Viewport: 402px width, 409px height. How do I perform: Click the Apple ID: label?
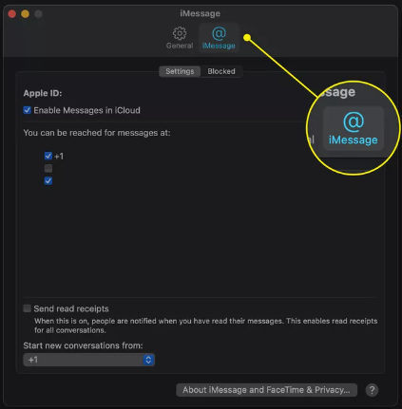pyautogui.click(x=43, y=93)
